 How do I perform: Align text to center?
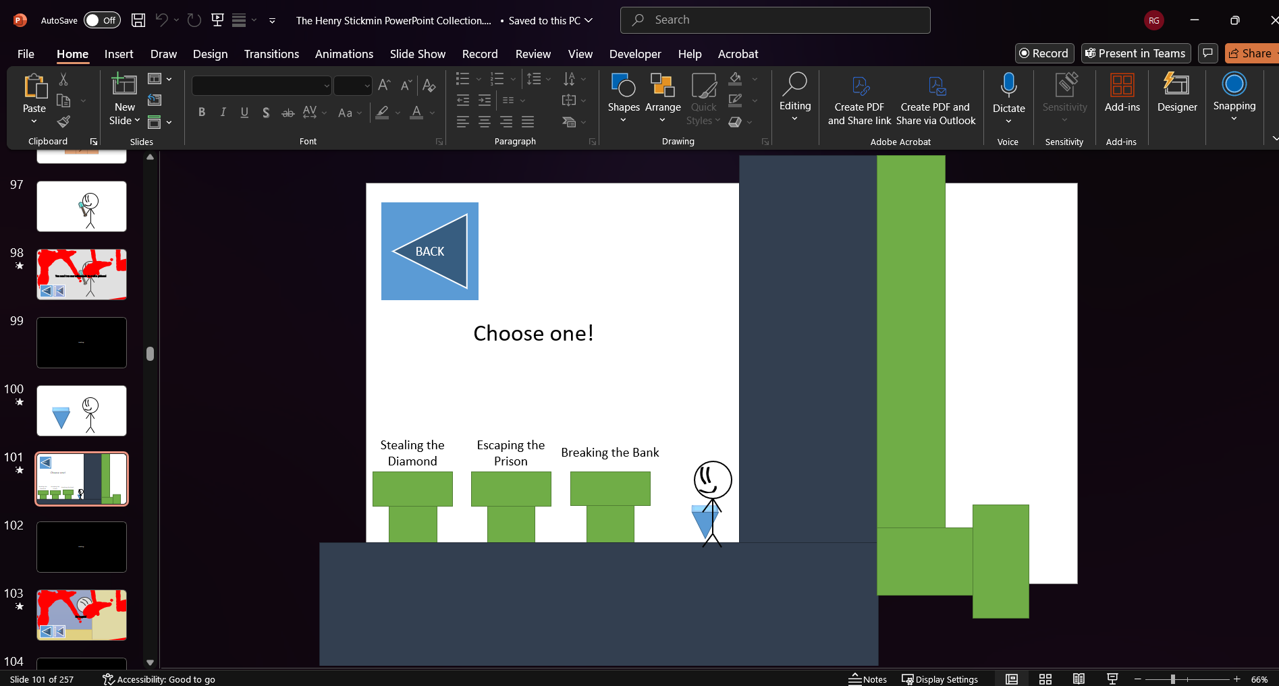(x=485, y=121)
